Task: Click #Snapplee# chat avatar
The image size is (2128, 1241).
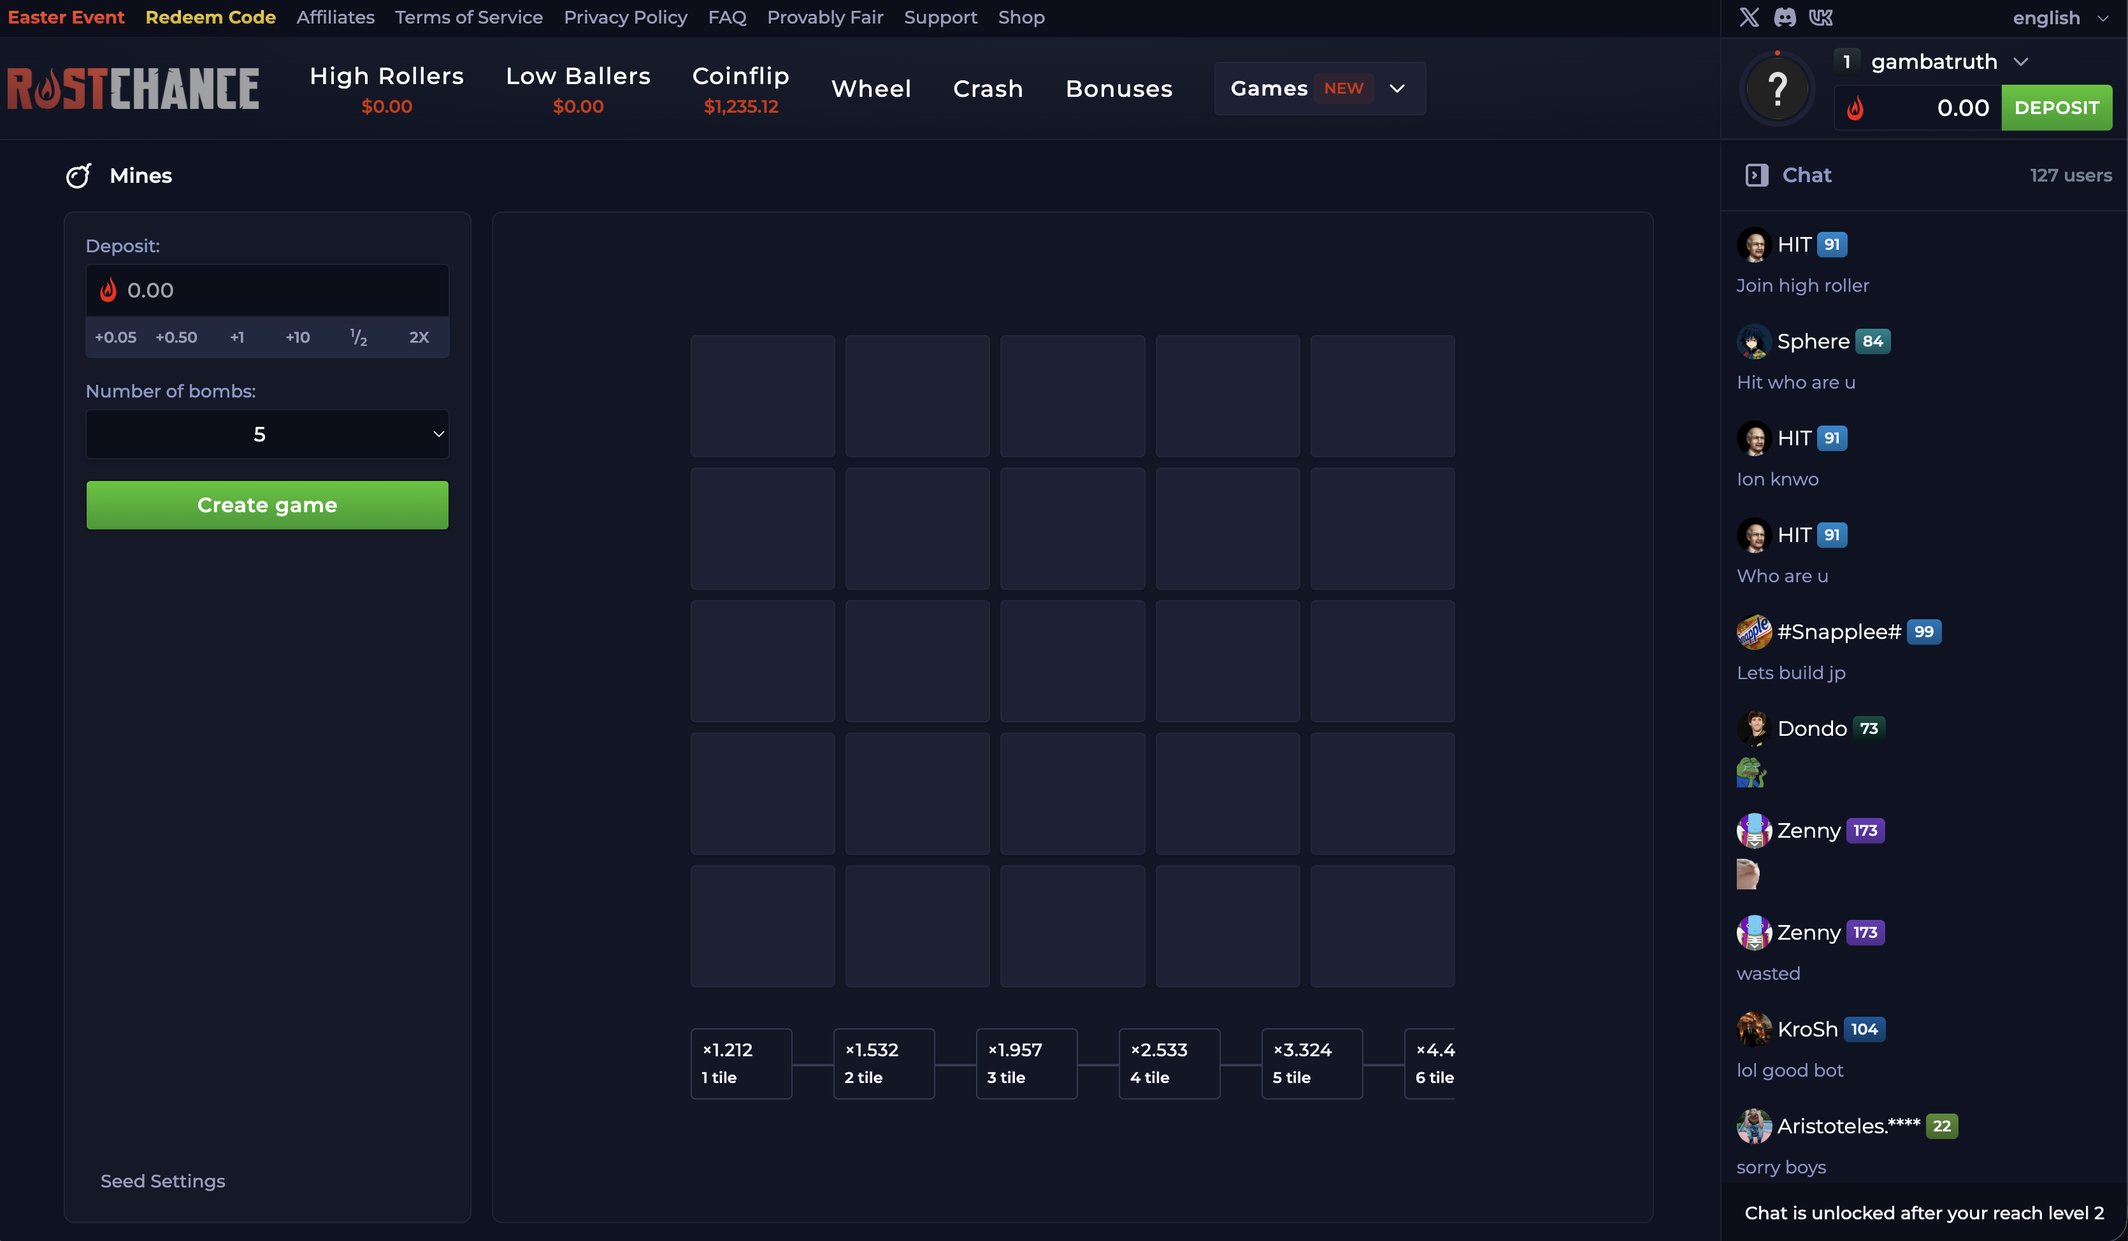Action: click(1754, 631)
